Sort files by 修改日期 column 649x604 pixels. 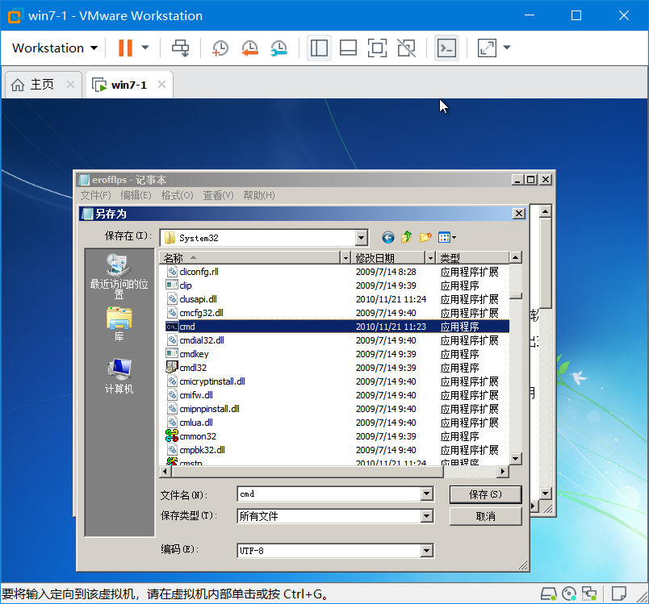coord(388,258)
